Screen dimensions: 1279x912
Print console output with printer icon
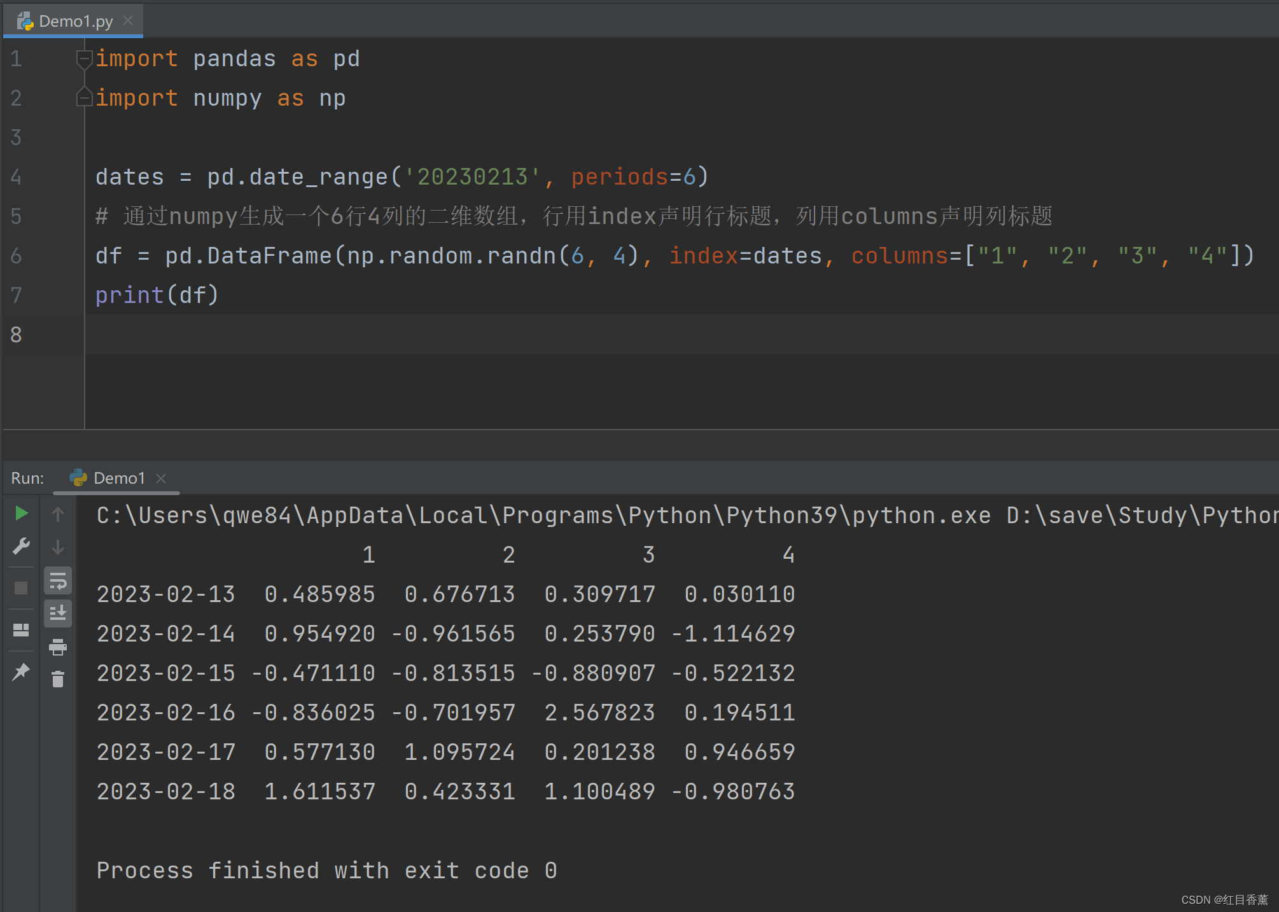click(58, 647)
